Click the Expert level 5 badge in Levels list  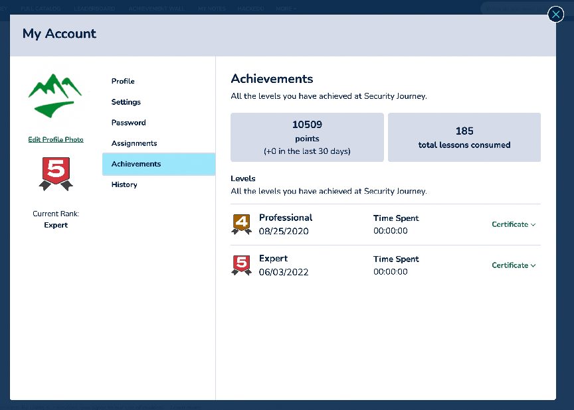coord(242,265)
